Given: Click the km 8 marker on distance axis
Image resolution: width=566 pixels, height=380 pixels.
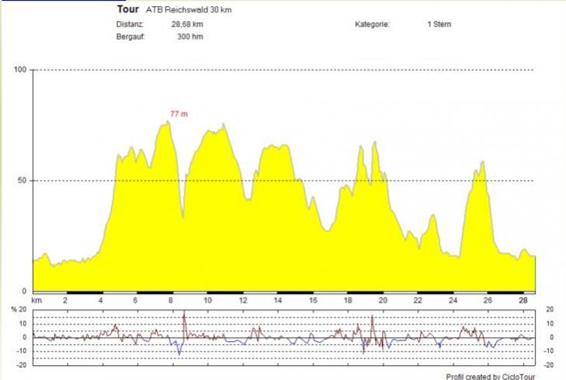Looking at the screenshot, I should click(172, 299).
